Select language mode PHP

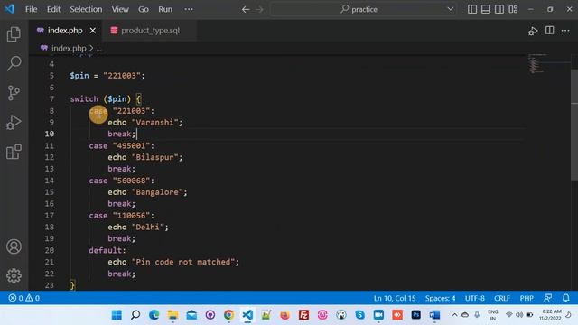(x=527, y=298)
